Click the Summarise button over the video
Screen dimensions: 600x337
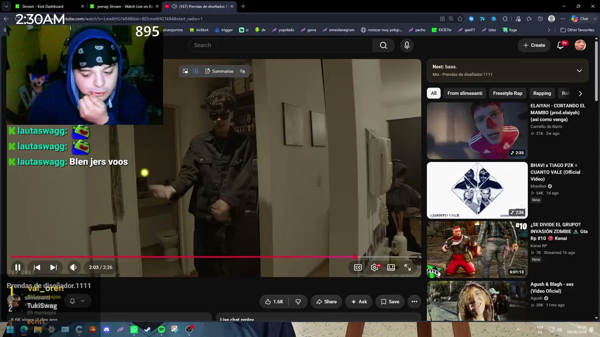tap(219, 71)
